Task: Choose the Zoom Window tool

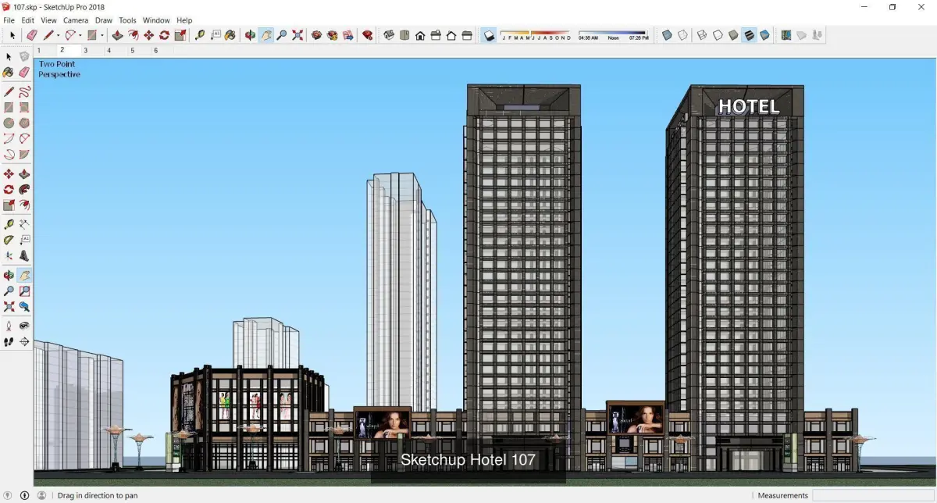Action: point(24,291)
